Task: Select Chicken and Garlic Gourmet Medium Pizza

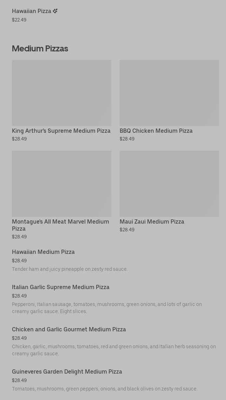Action: 69,329
